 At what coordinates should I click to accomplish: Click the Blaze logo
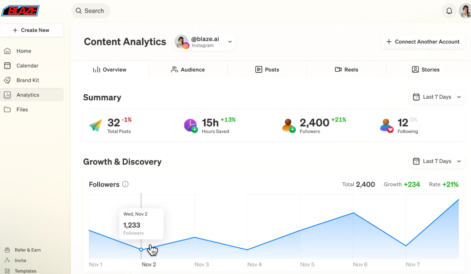21,11
